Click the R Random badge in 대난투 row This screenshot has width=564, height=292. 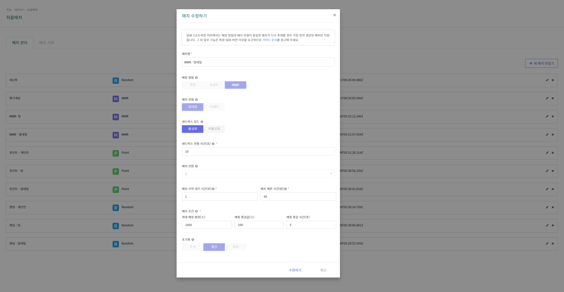[116, 80]
